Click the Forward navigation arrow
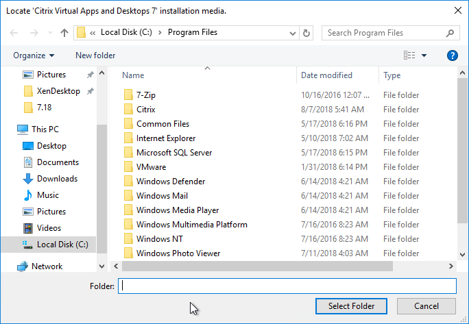Viewport: 469px width, 324px height. (x=34, y=33)
